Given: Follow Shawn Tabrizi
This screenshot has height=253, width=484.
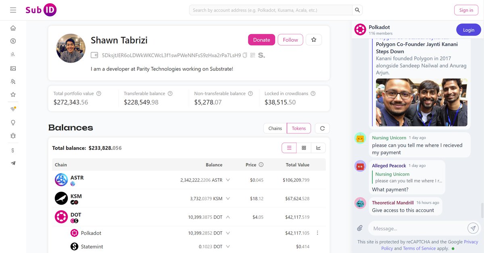Looking at the screenshot, I should click(x=290, y=40).
